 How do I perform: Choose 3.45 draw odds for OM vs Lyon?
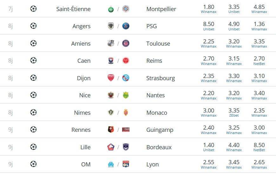(234, 164)
